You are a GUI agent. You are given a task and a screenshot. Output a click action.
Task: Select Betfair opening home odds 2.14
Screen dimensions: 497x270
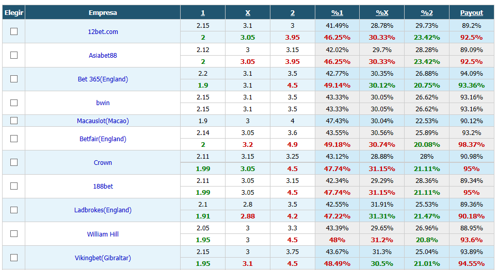[x=203, y=133]
